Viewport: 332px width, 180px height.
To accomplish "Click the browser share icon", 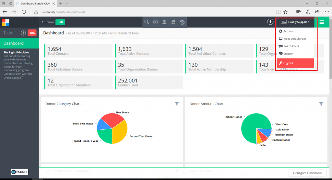I will [317, 12].
